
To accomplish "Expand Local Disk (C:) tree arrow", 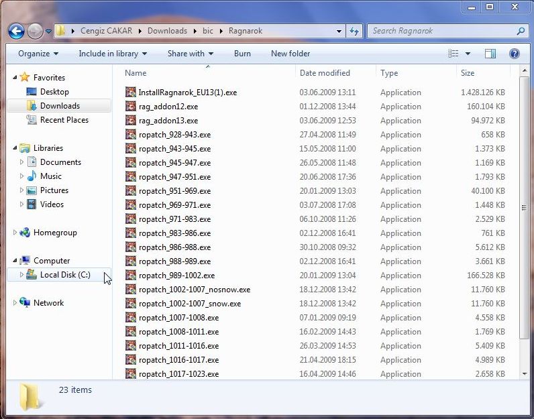I will pyautogui.click(x=21, y=275).
